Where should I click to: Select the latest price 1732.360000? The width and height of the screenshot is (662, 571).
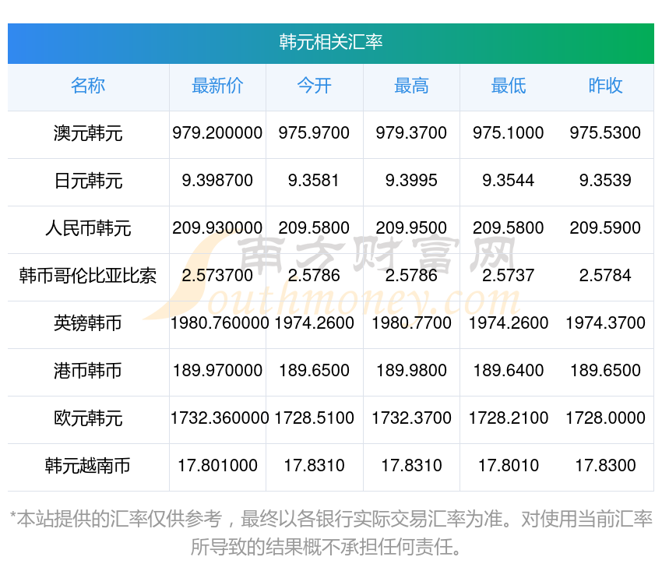pos(220,418)
